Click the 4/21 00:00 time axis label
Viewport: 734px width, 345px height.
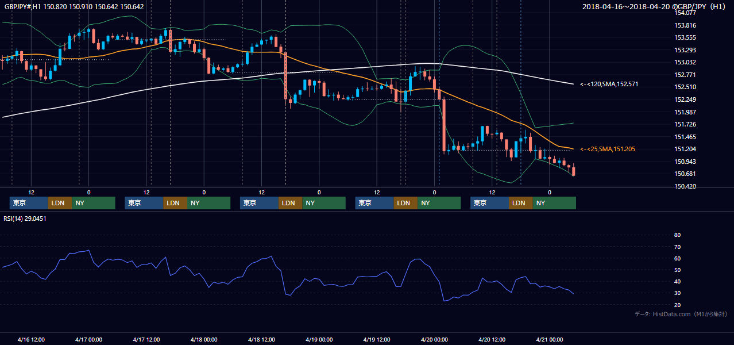coord(550,339)
